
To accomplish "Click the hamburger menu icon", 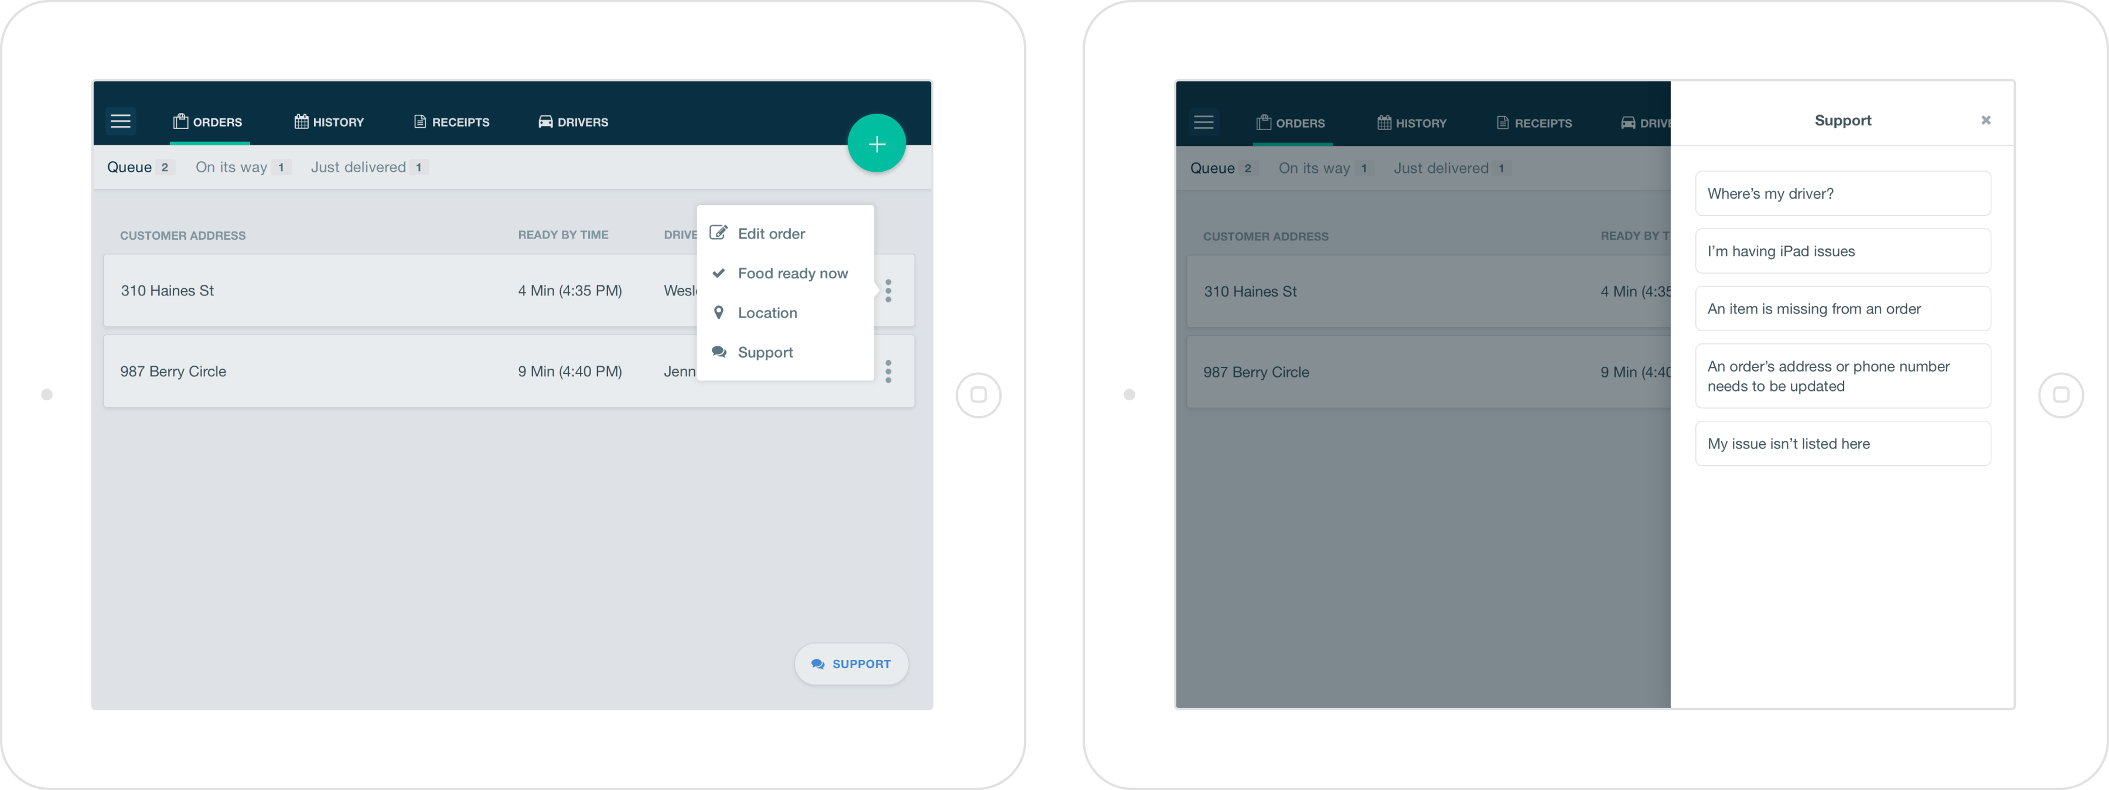I will click(121, 121).
